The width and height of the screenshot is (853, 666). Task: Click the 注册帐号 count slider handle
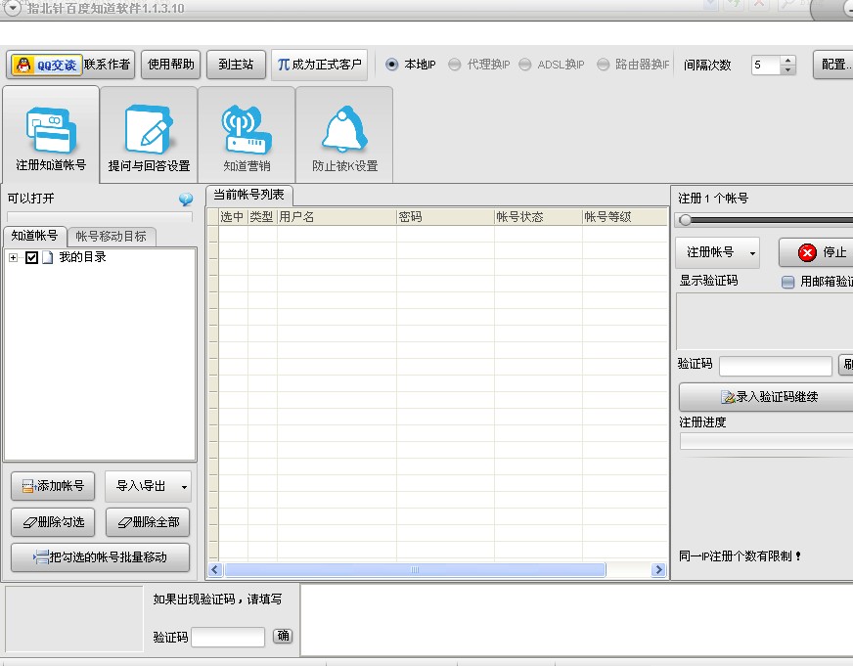(x=686, y=220)
